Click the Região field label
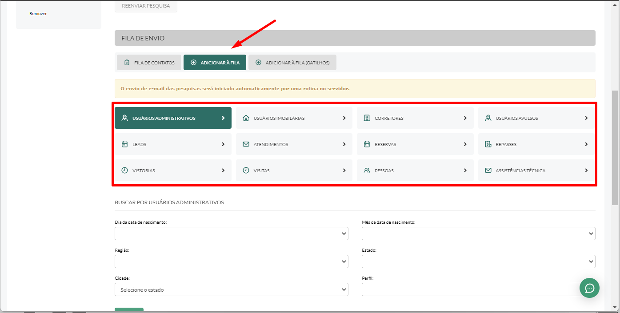 pos(122,250)
